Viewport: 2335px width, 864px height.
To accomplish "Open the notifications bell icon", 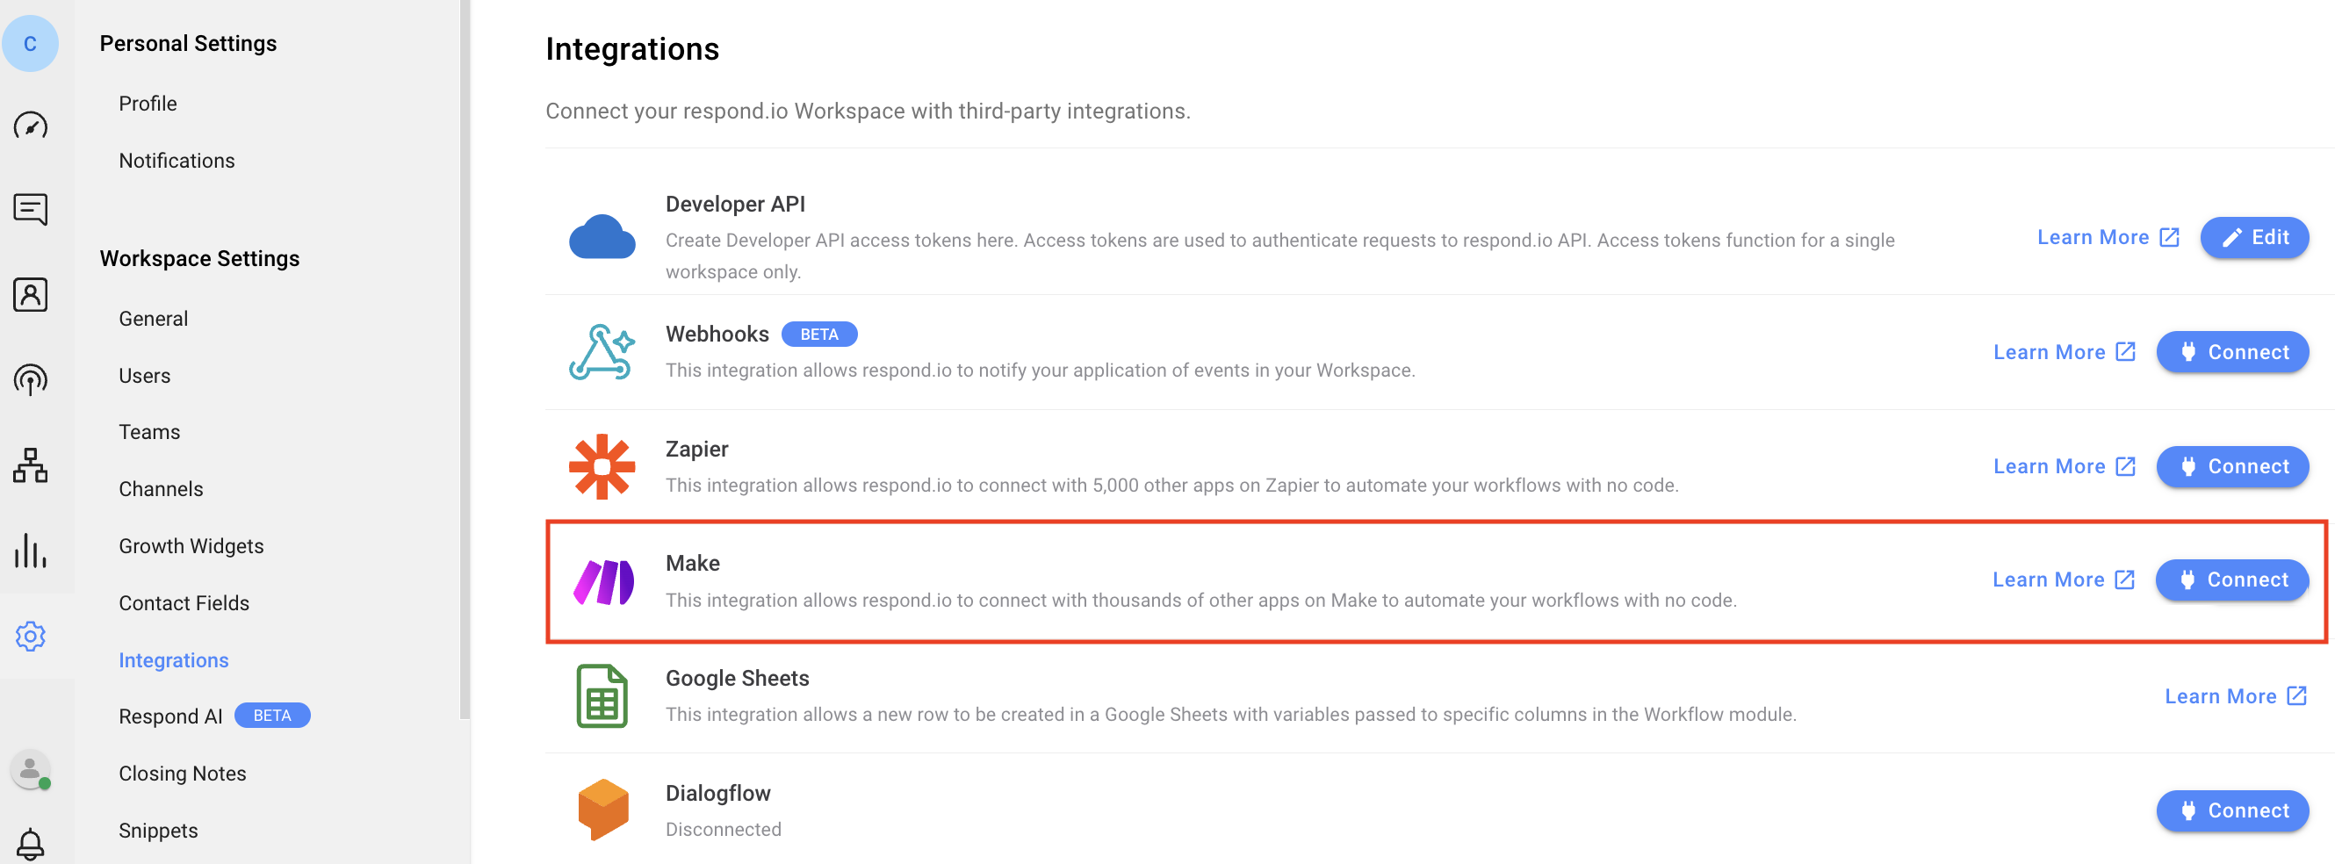I will click(x=30, y=842).
